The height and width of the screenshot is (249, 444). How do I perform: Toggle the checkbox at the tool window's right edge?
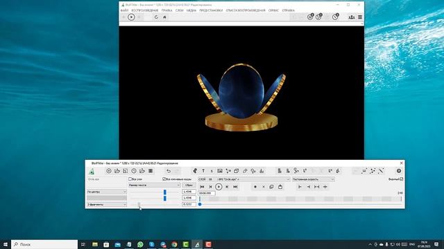[401, 179]
